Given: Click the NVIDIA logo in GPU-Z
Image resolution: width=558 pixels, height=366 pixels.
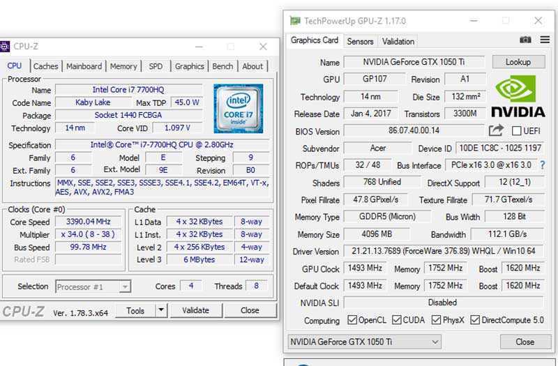Looking at the screenshot, I should point(518,96).
